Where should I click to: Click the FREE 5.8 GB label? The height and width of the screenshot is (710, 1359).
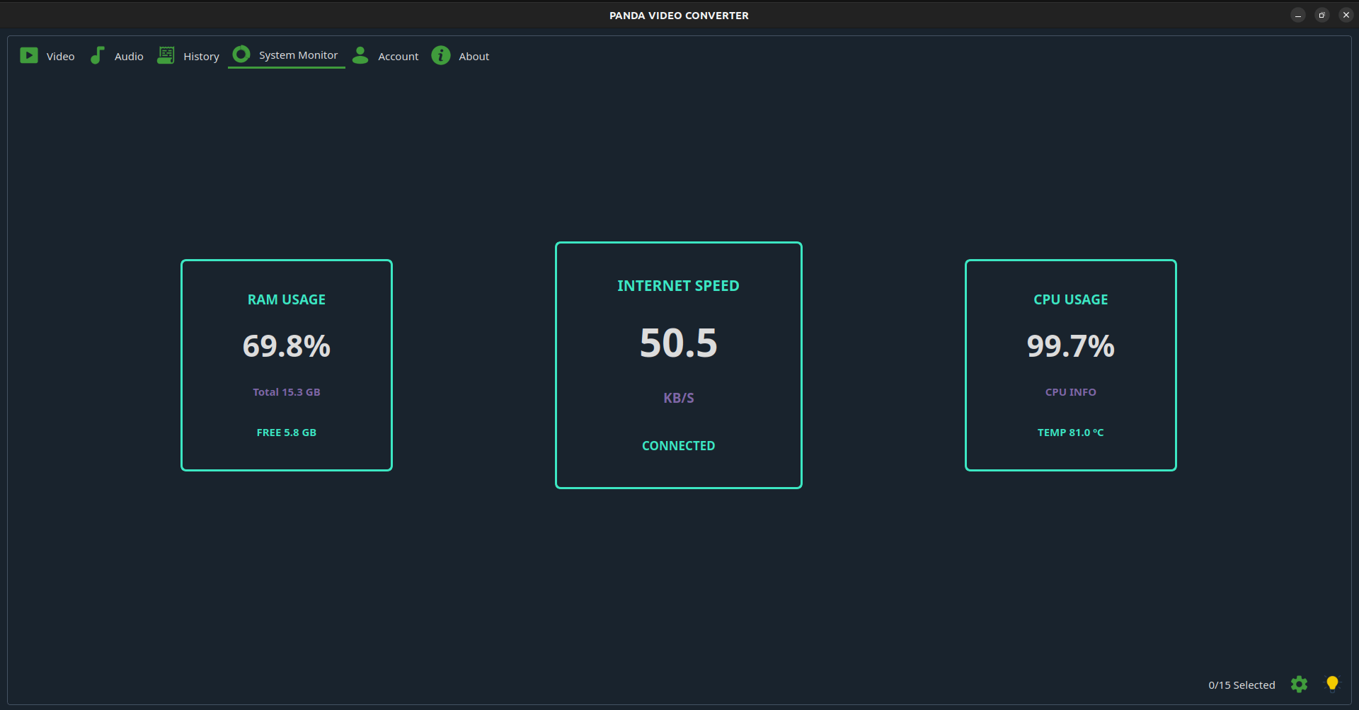[287, 433]
